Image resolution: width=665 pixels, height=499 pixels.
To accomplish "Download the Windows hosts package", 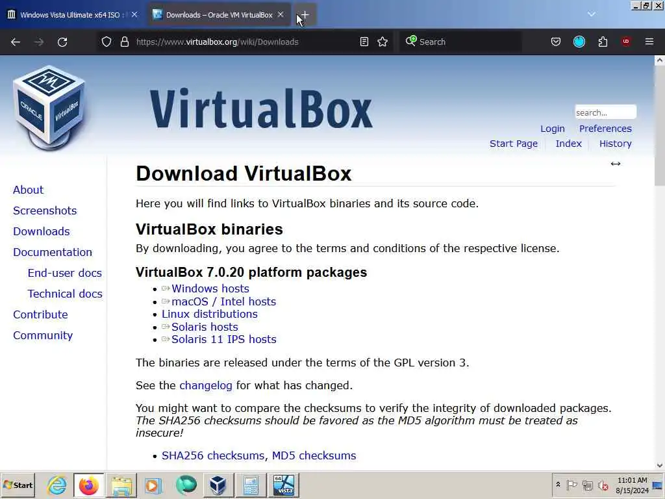I will (x=210, y=288).
